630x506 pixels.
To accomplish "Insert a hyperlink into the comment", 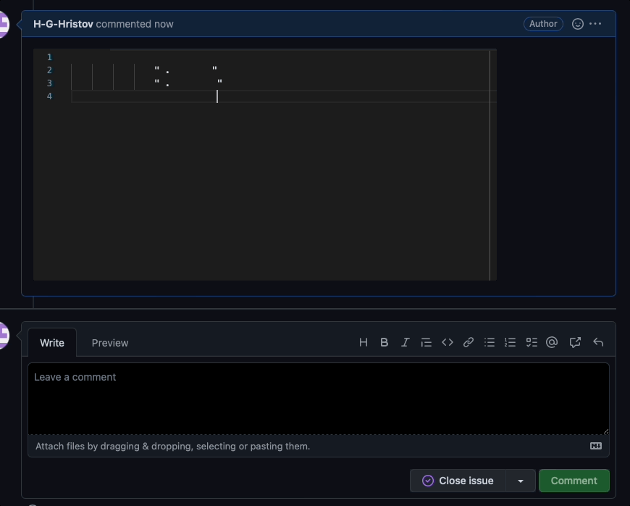I will coord(468,342).
